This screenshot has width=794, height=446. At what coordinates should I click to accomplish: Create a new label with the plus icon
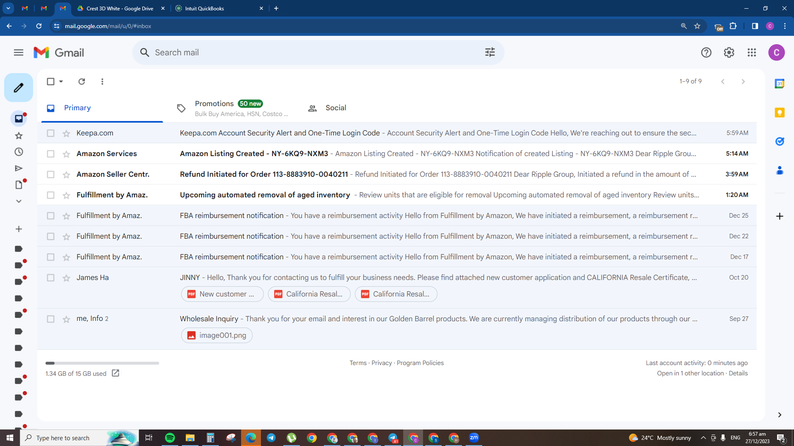tap(19, 229)
